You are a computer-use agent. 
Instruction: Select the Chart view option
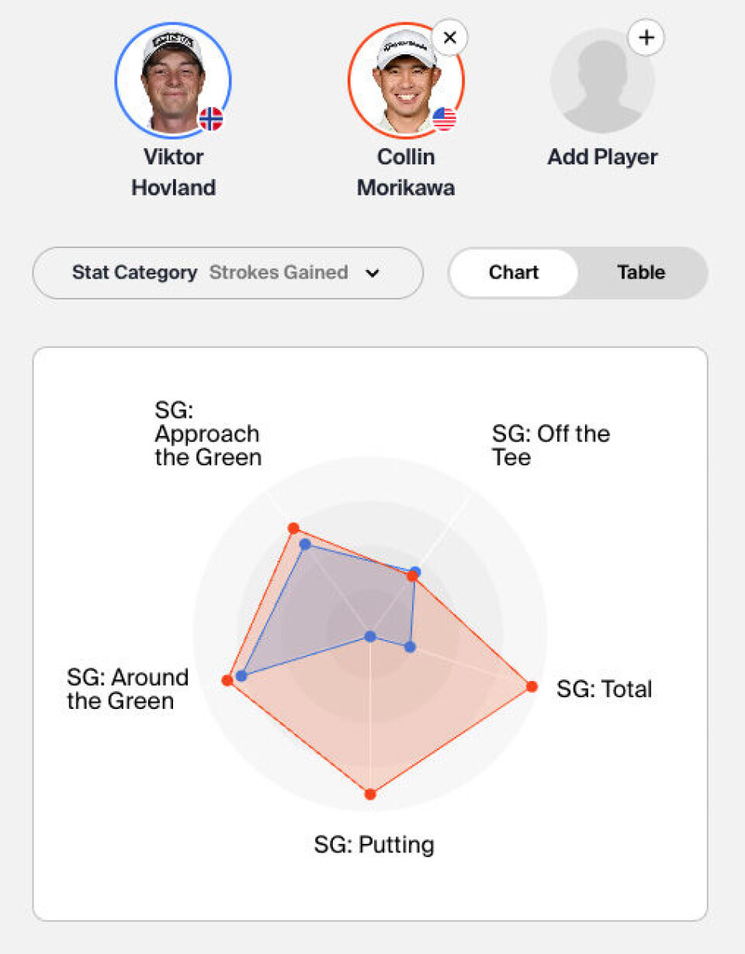click(514, 273)
